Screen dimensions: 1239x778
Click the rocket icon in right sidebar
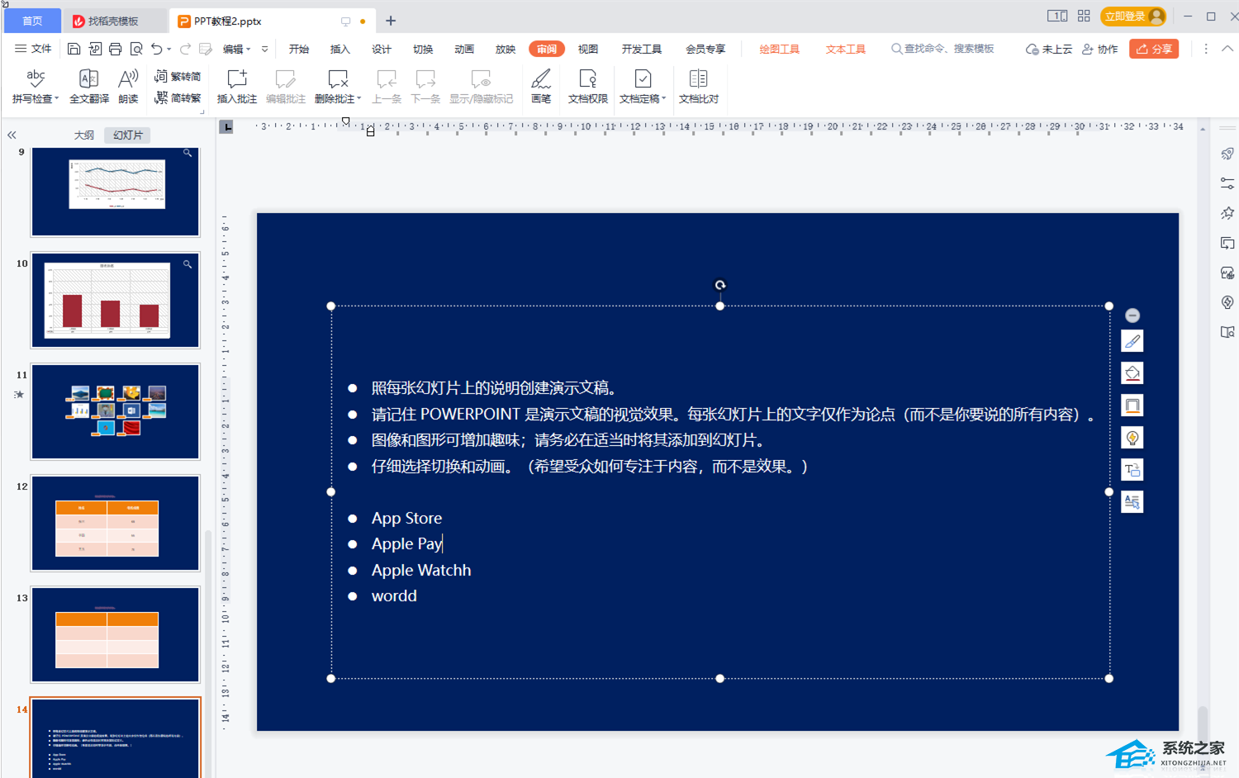pyautogui.click(x=1227, y=154)
